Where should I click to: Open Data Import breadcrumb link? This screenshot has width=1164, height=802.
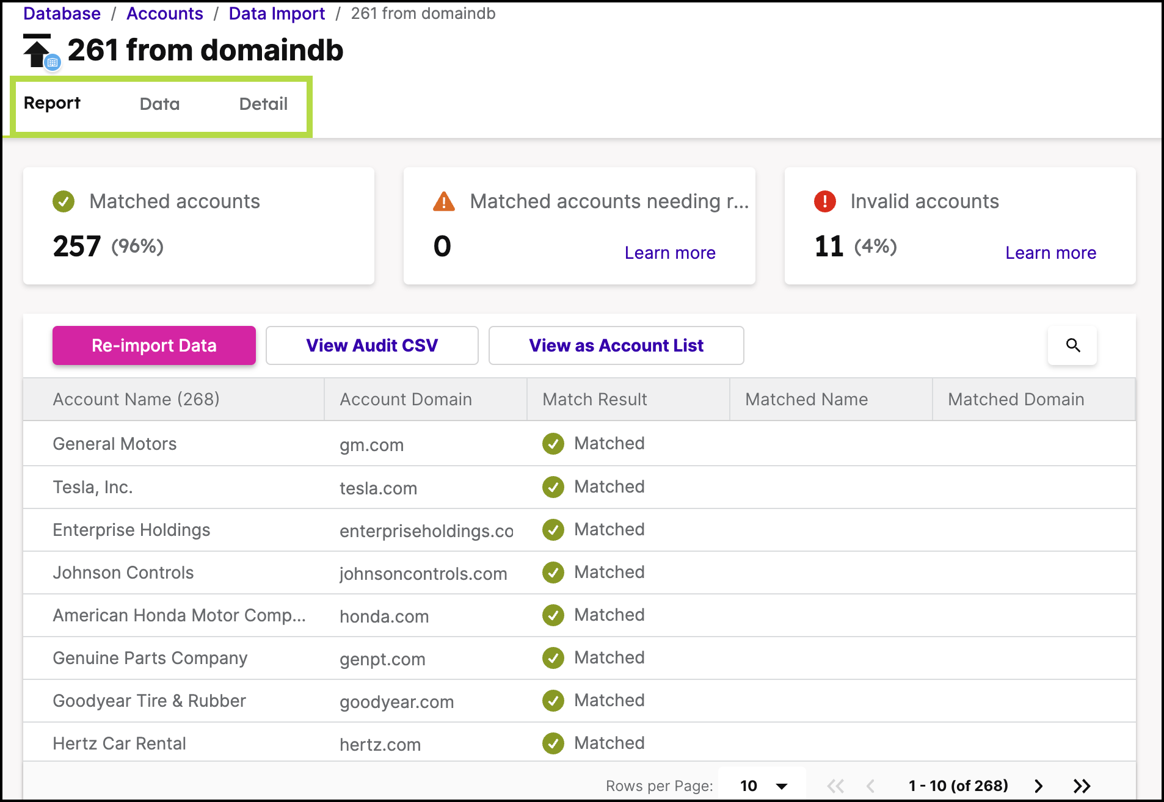[x=277, y=13]
